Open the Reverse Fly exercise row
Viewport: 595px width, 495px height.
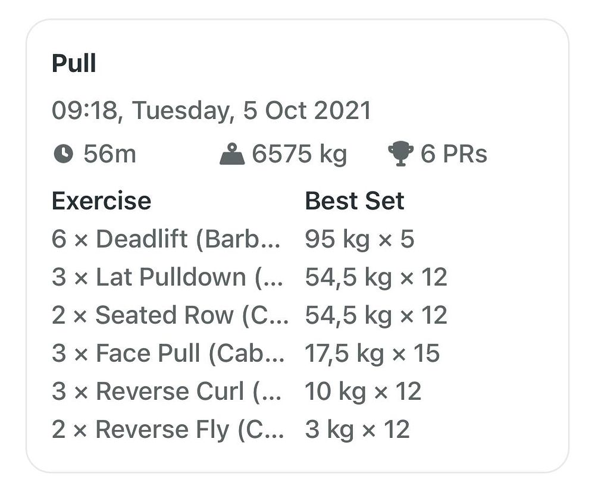tap(167, 430)
